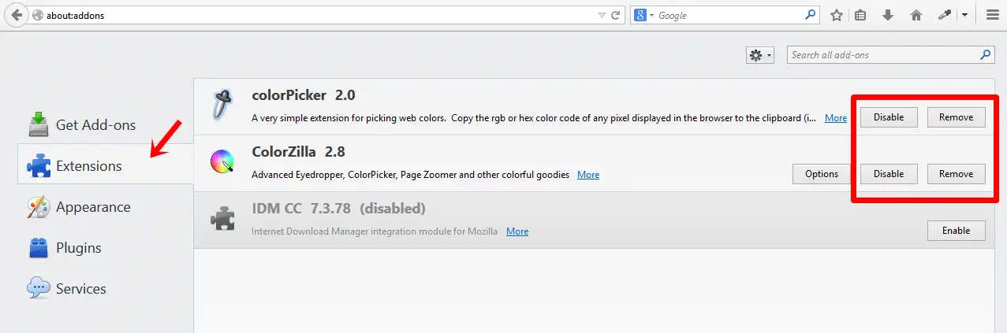Click the ColorZilla eyedropper toolbar icon
This screenshot has width=1007, height=333.
pos(944,15)
